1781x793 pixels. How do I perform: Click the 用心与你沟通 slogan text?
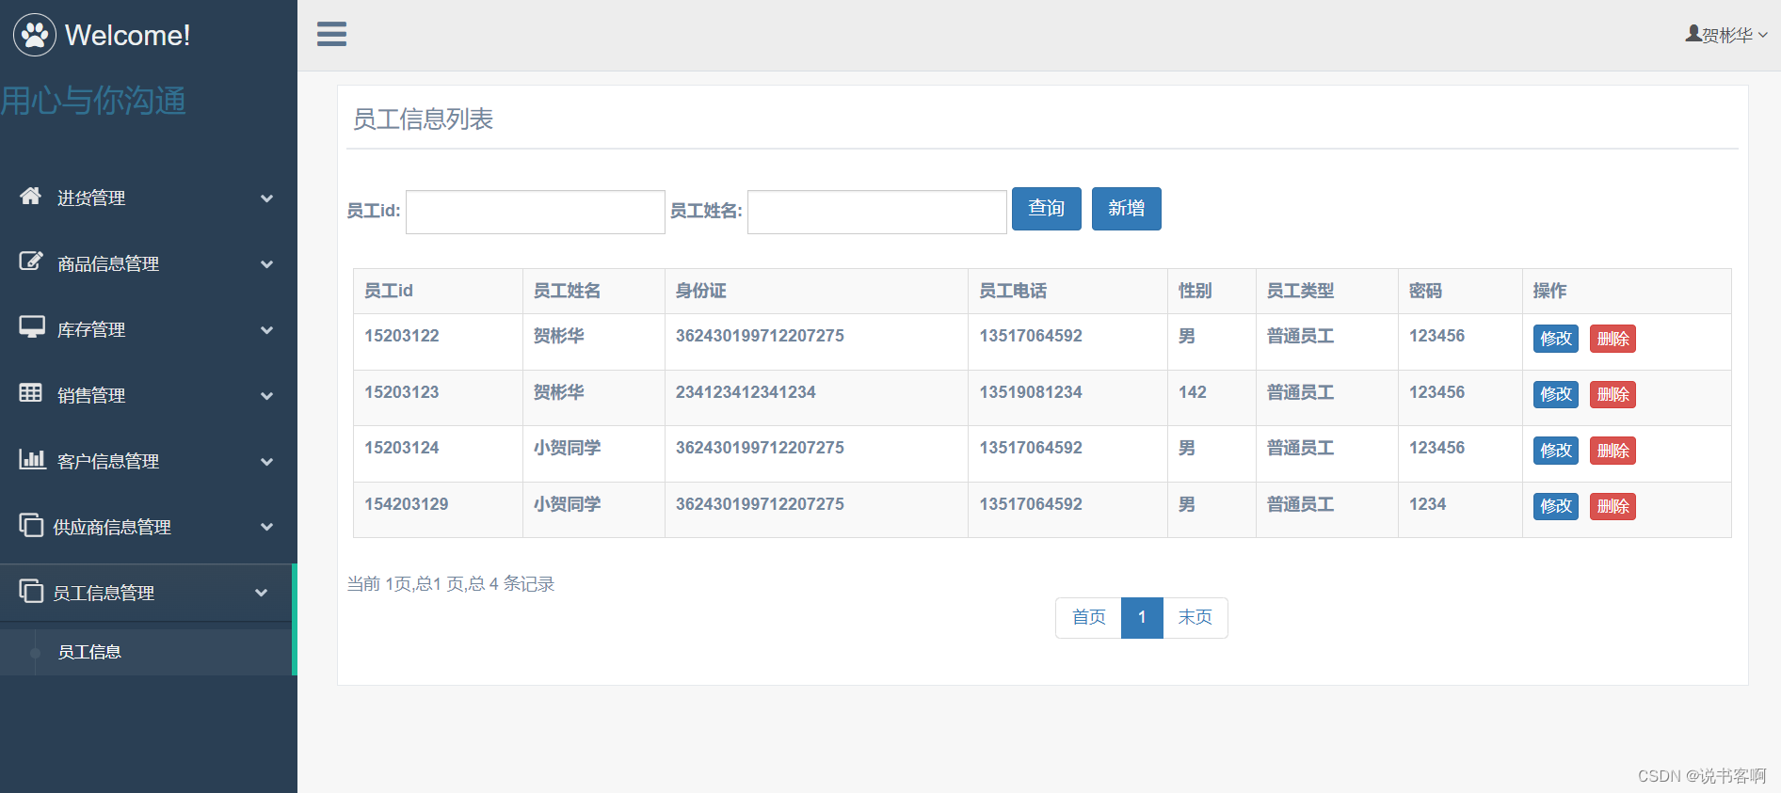click(x=93, y=101)
